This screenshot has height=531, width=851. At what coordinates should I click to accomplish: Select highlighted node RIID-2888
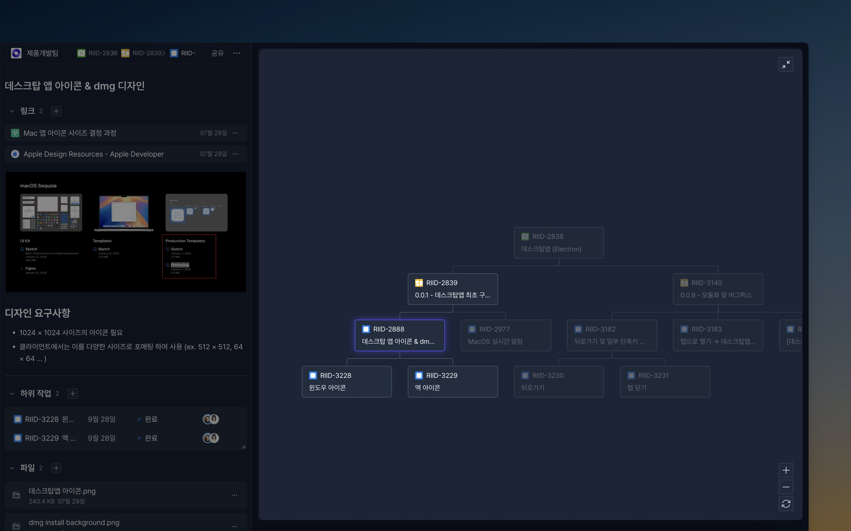(400, 335)
